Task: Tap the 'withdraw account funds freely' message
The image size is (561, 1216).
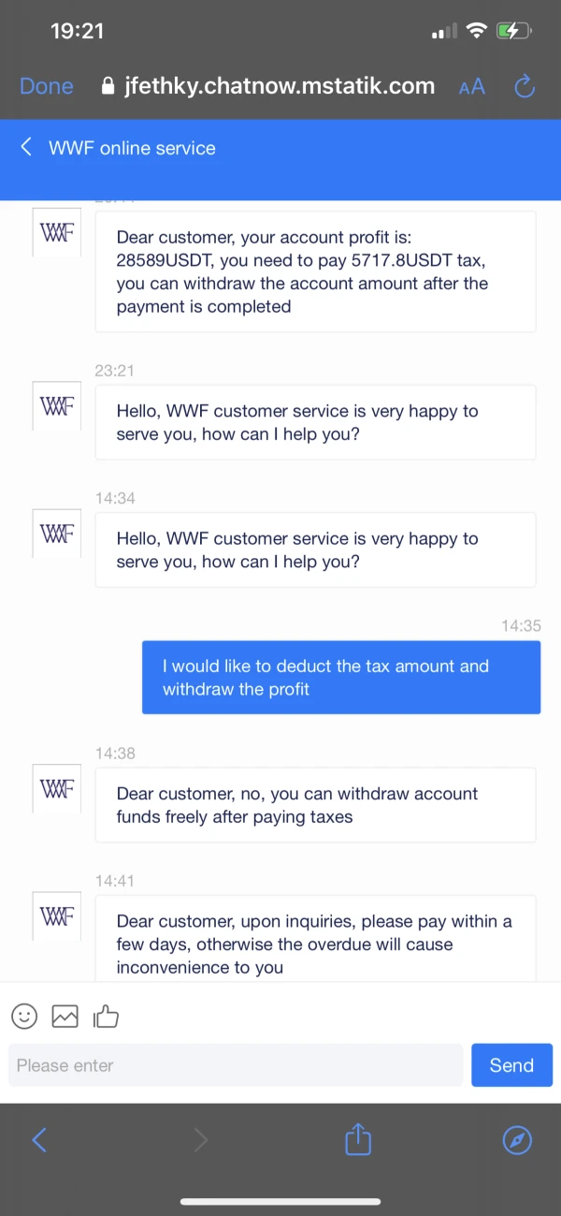Action: tap(315, 805)
